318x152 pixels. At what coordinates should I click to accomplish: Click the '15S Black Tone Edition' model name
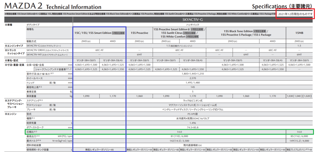coord(238,31)
